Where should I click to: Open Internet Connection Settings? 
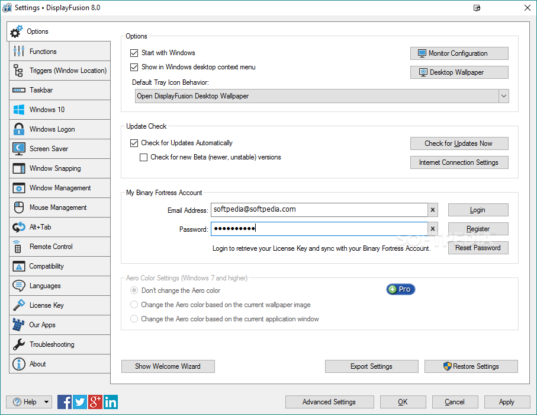click(x=459, y=162)
